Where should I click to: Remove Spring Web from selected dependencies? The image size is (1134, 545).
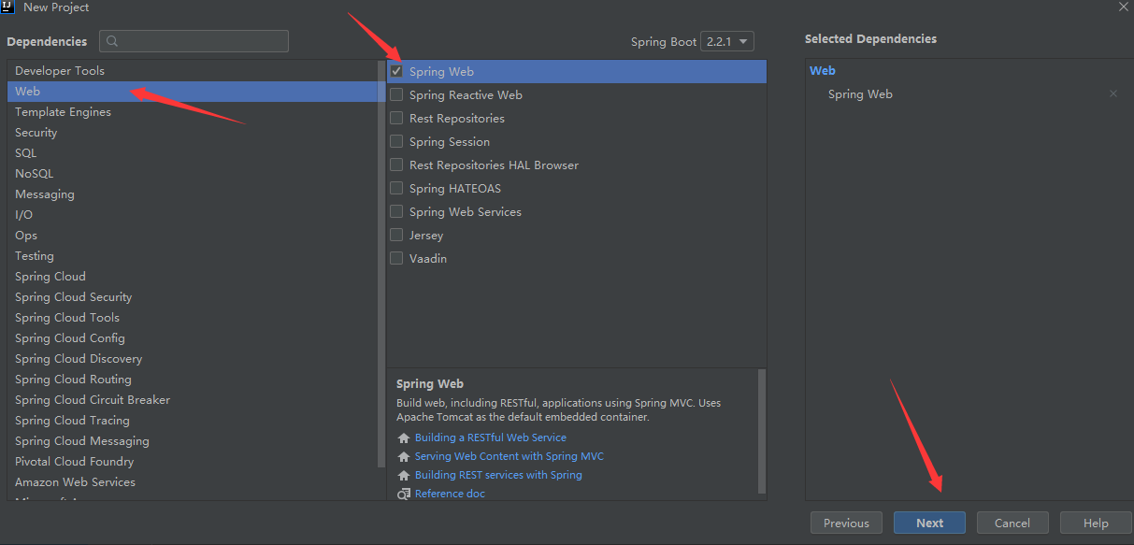point(1112,94)
